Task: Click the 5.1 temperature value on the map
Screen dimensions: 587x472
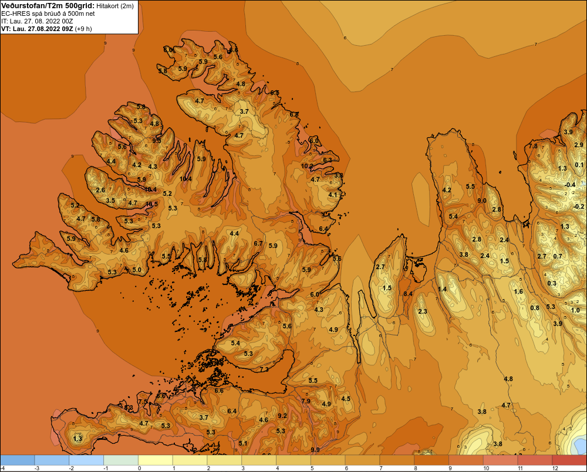Action: (x=243, y=444)
